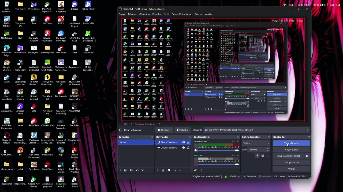Toggle Stüdyo Modu
343x192 pixels.
pos(291,162)
